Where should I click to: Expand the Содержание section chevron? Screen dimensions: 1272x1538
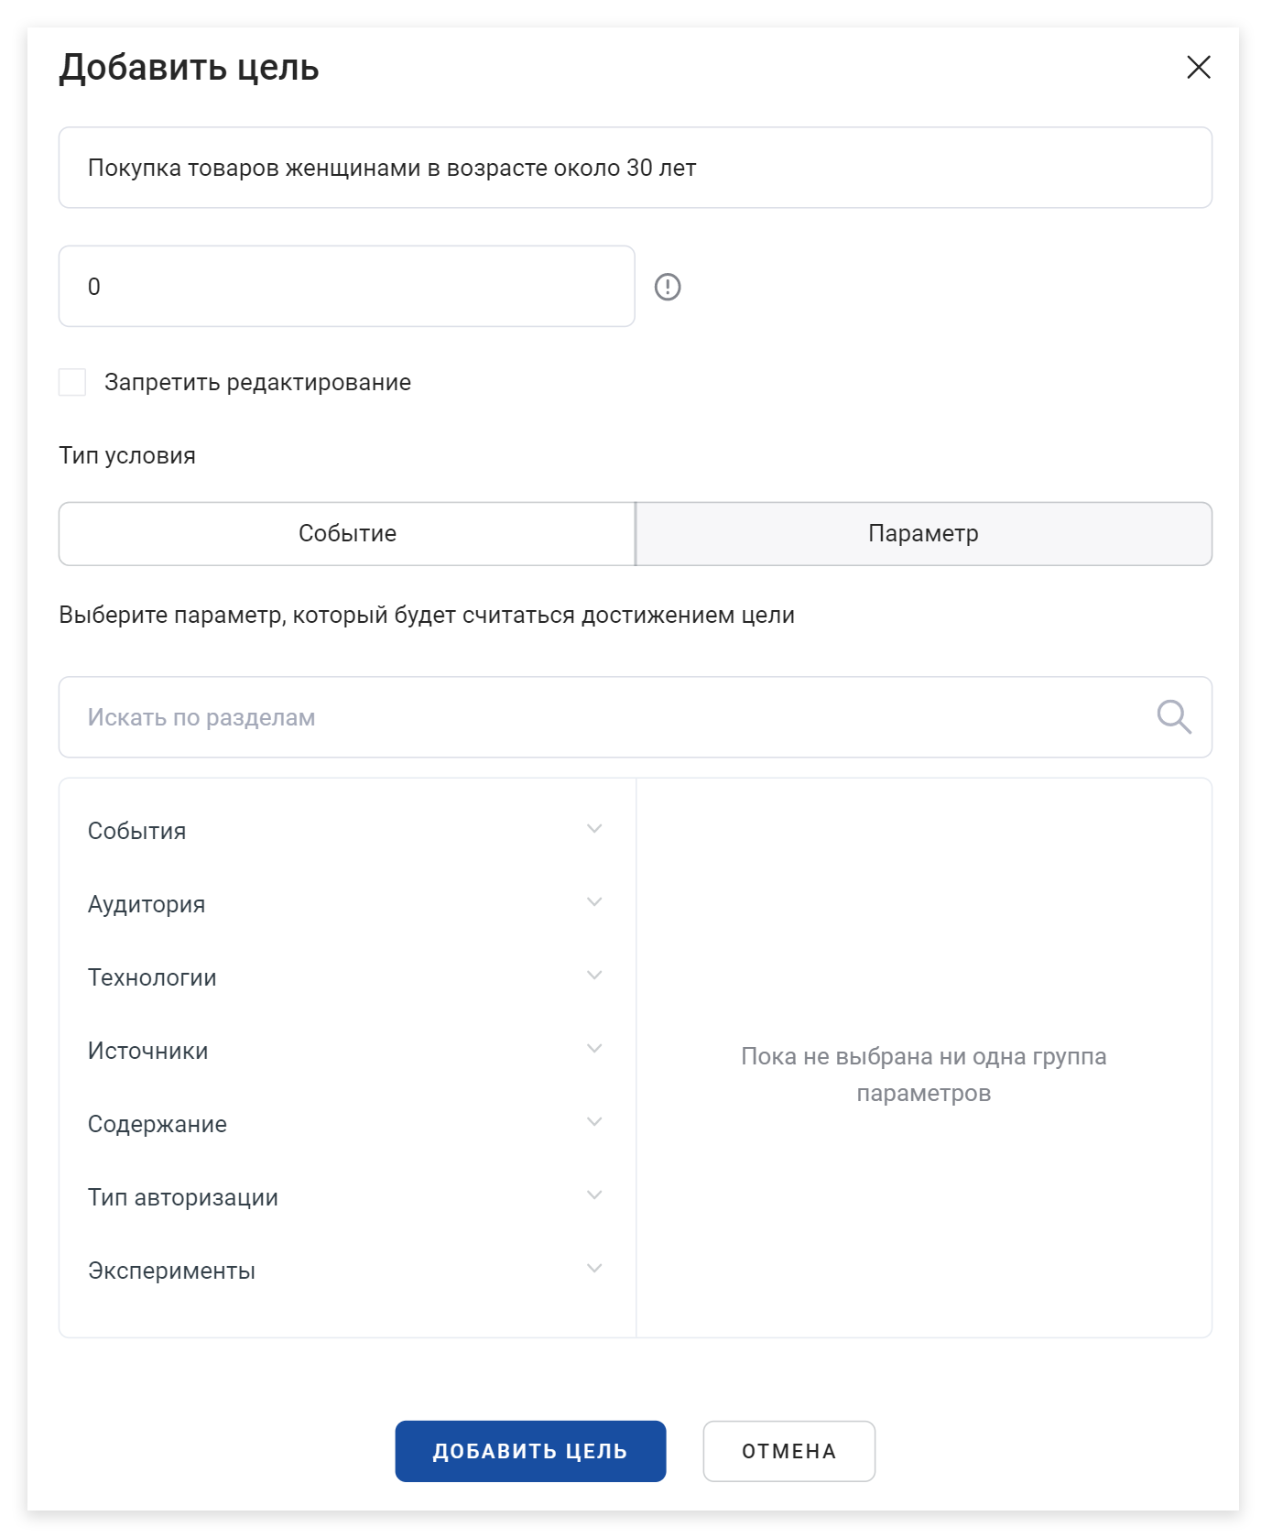click(594, 1122)
